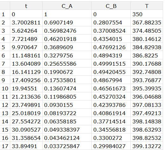Image resolution: width=165 pixels, height=150 pixels.
Task: Select the C_B cell showing 0.3300272
Action: click(111, 138)
